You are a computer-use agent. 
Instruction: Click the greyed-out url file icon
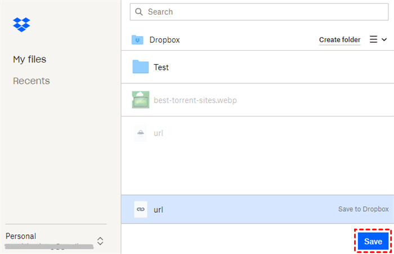point(140,133)
